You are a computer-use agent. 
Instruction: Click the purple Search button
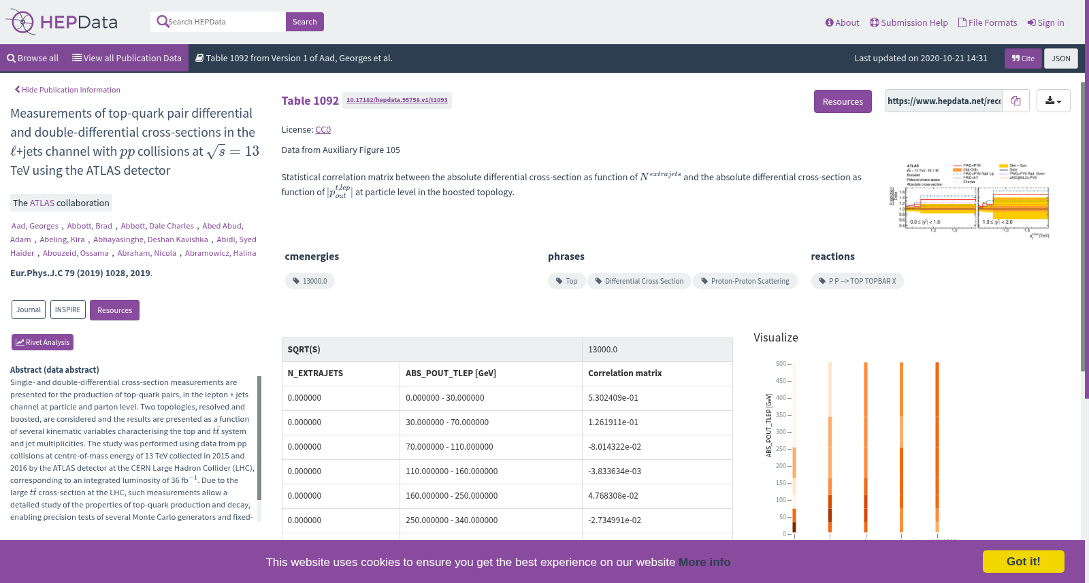[304, 22]
